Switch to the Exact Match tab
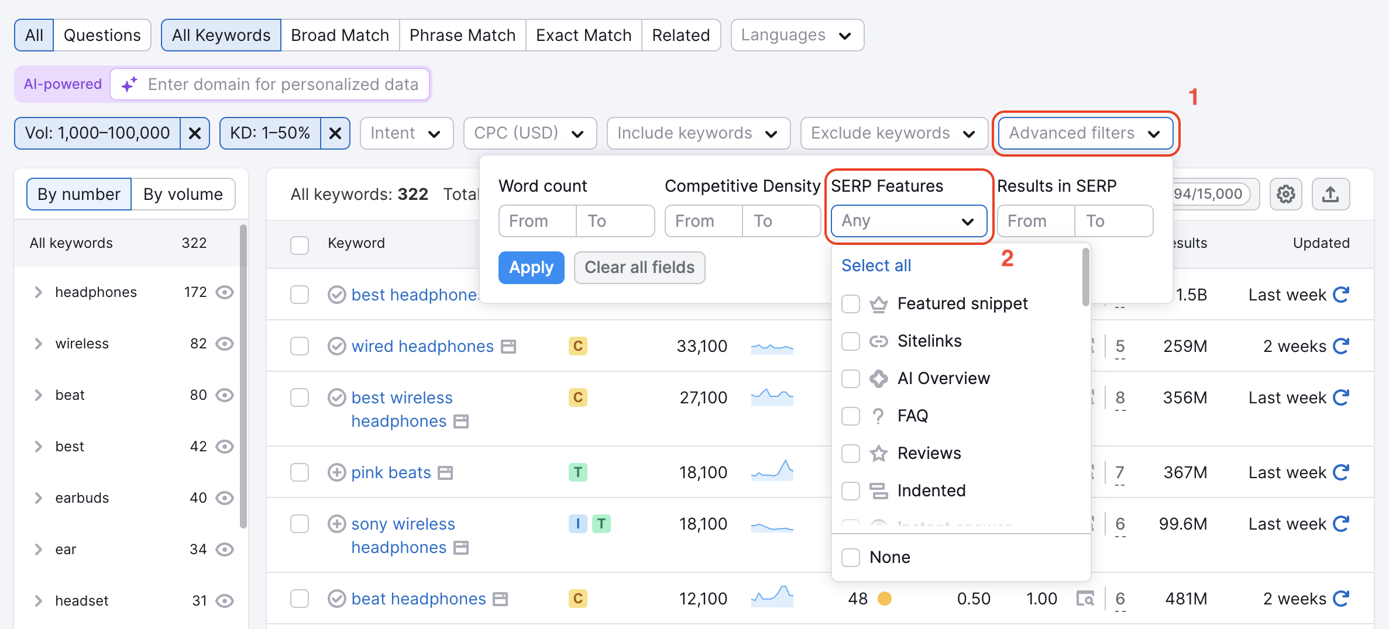Viewport: 1389px width, 629px height. click(x=583, y=34)
